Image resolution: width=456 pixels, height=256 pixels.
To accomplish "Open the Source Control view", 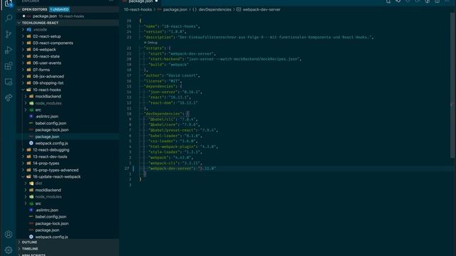I will 9,35.
